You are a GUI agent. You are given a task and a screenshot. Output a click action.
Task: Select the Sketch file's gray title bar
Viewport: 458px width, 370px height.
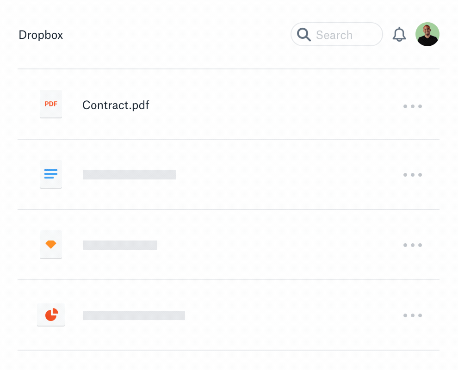(x=120, y=245)
